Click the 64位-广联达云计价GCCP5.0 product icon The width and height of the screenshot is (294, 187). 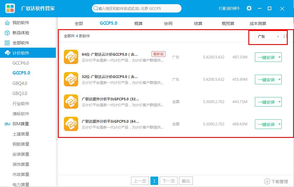click(71, 57)
